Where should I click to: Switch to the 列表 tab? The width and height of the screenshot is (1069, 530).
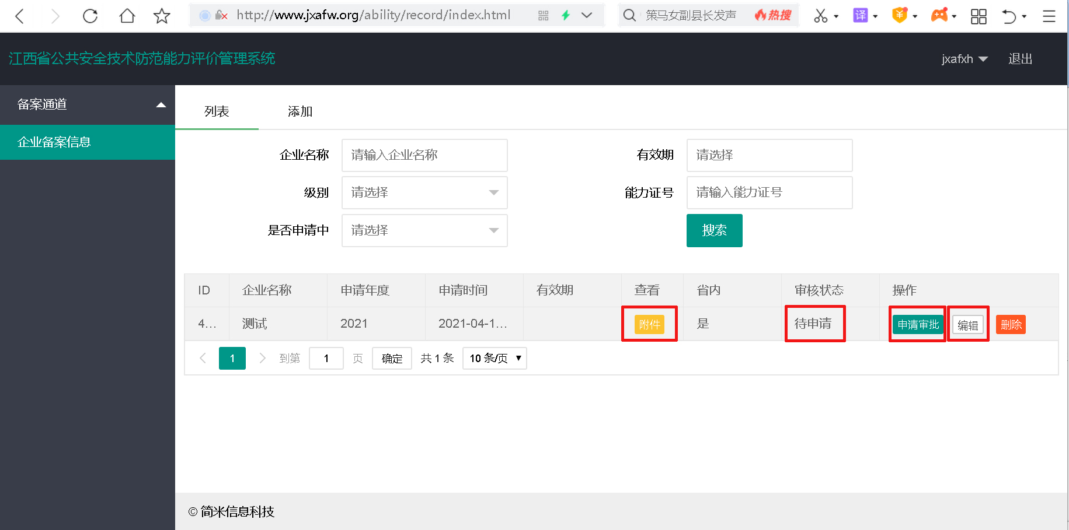(x=217, y=111)
